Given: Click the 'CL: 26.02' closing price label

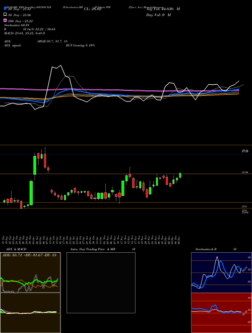Looking at the screenshot, I should click(93, 9).
